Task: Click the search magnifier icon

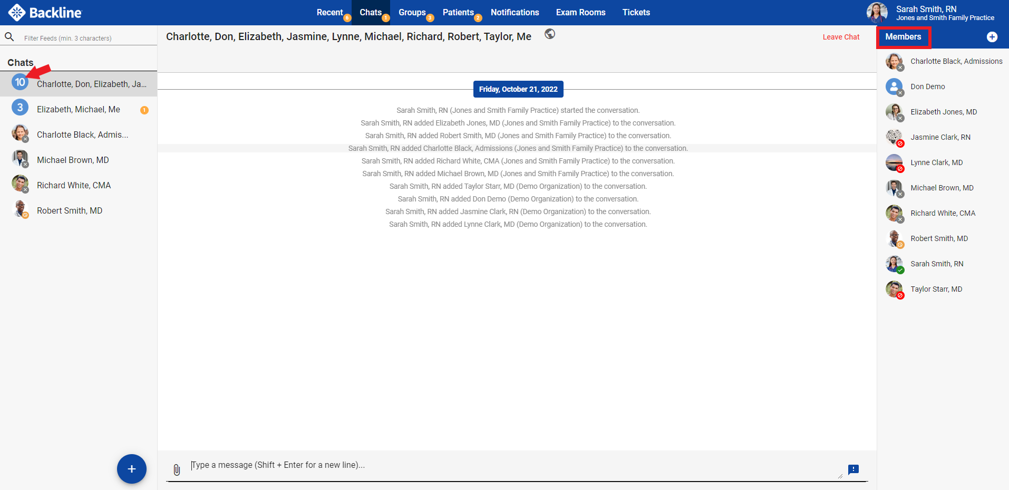Action: click(x=9, y=37)
